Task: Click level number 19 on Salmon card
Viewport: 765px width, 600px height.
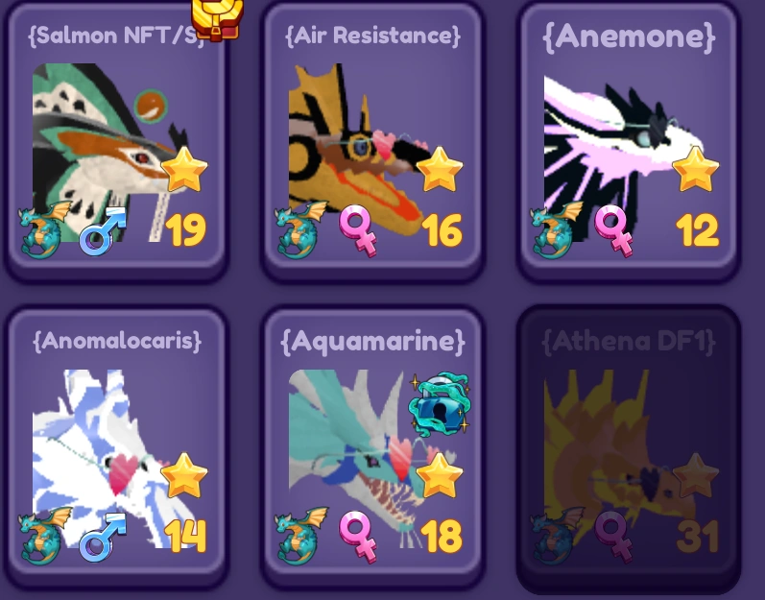Action: (x=186, y=229)
